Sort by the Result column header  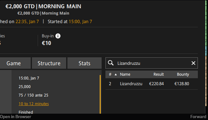pyautogui.click(x=159, y=75)
